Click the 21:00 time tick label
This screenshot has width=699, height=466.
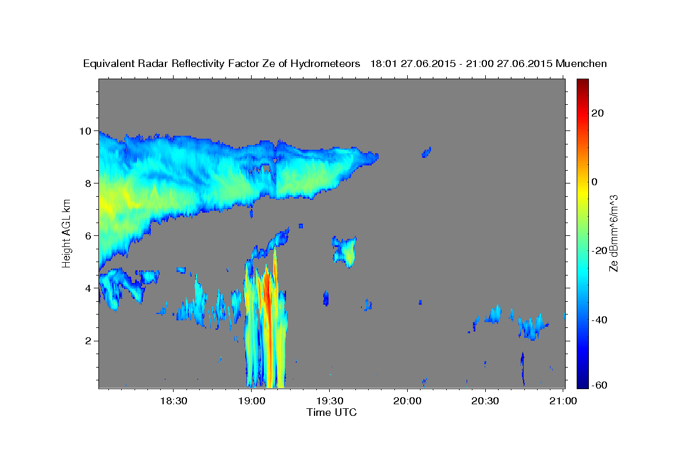coord(563,401)
